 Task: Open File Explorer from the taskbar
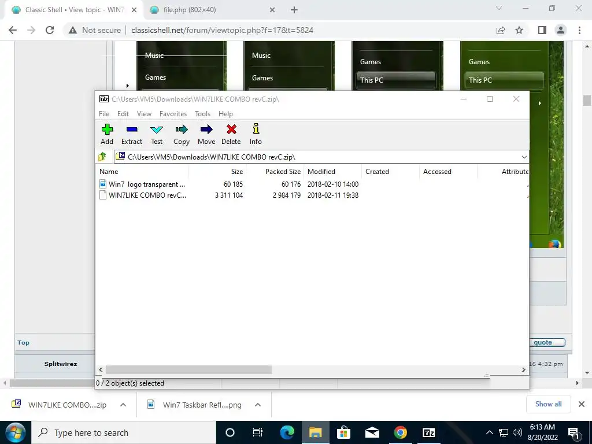pos(315,432)
